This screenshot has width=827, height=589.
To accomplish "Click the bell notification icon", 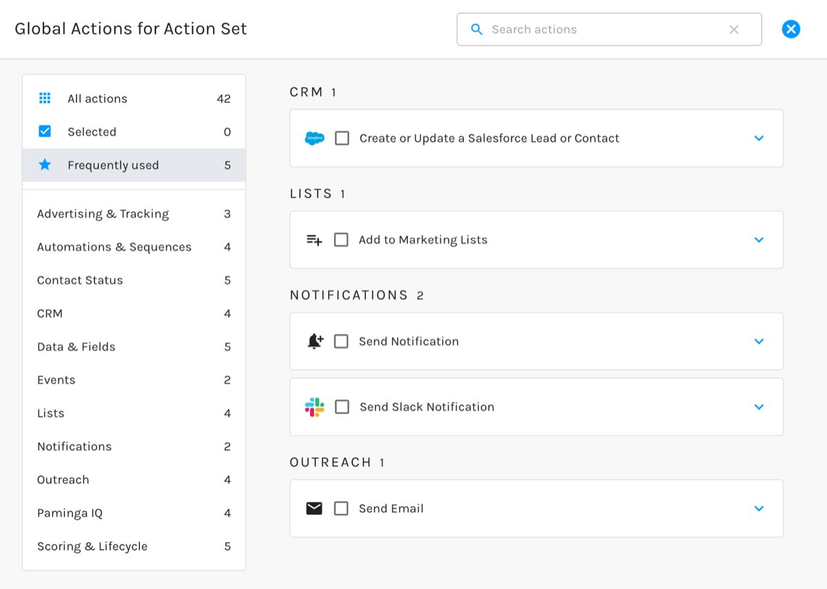I will (x=315, y=341).
